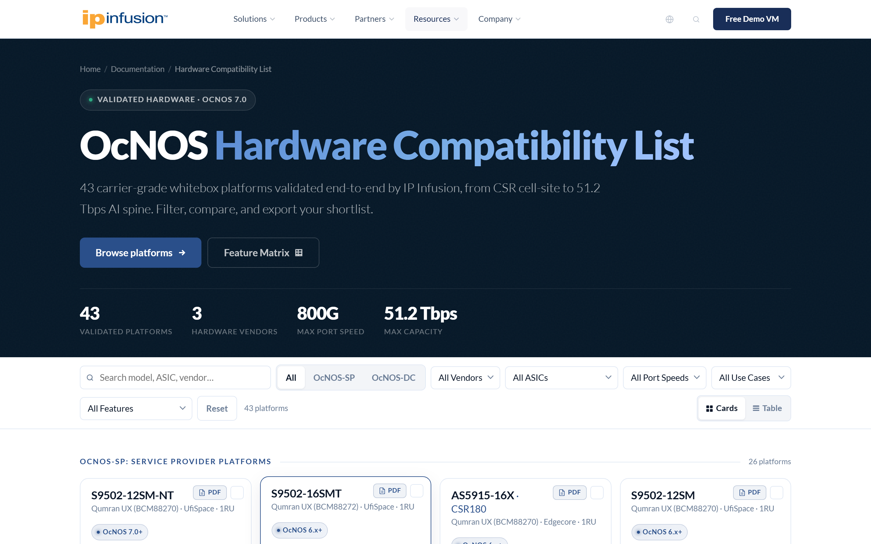This screenshot has width=871, height=544.
Task: Click the AS5915-16X card title
Action: (x=483, y=495)
